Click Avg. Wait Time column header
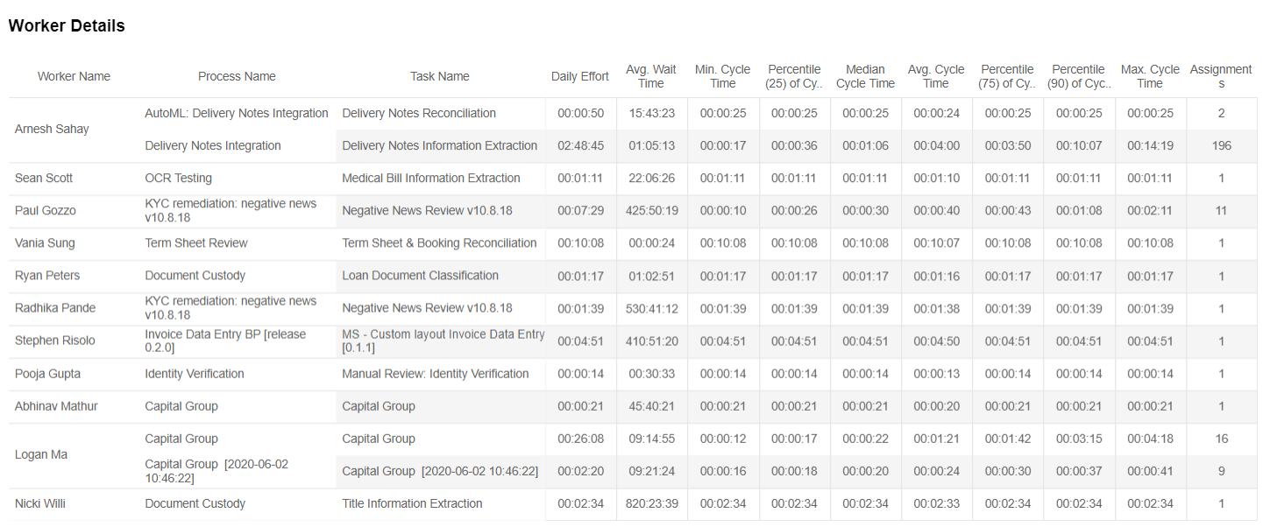Viewport: 1270px width, 527px height. 651,76
